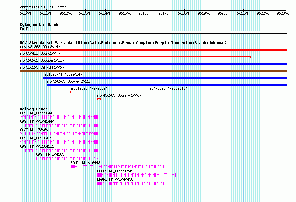296x202 pixels.
Task: Open the nsv598963 (Cooper2011) label
Action: pos(69,81)
